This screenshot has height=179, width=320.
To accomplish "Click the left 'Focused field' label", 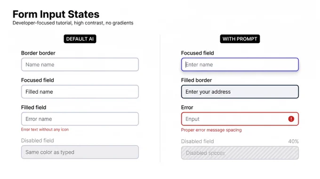I will (37, 80).
